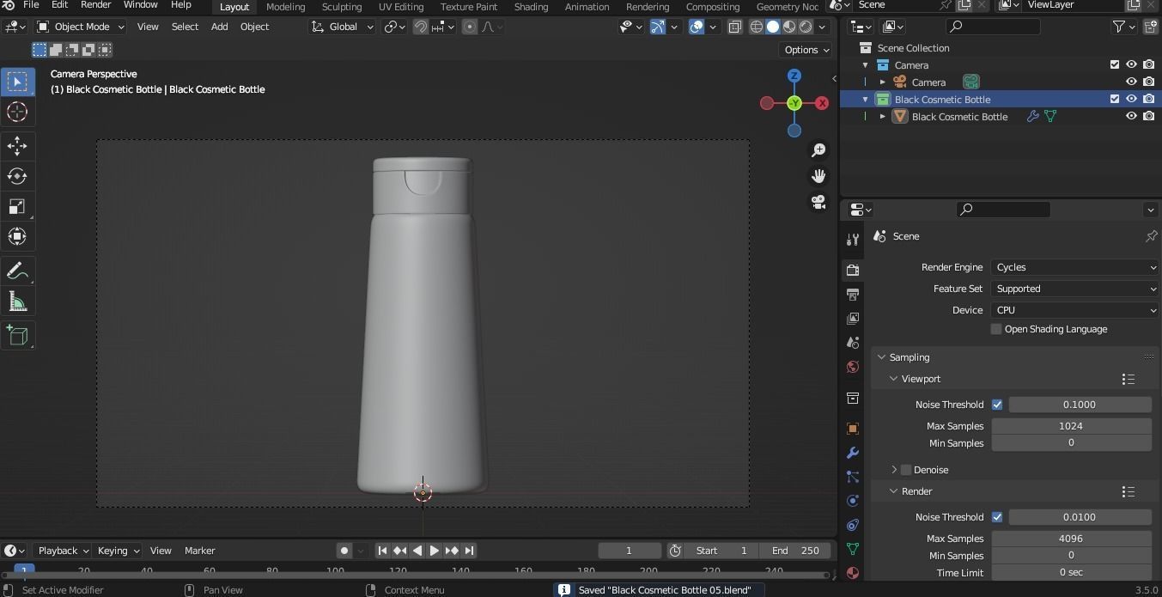Click the positive X axis gizmo
1162x597 pixels.
(x=822, y=103)
